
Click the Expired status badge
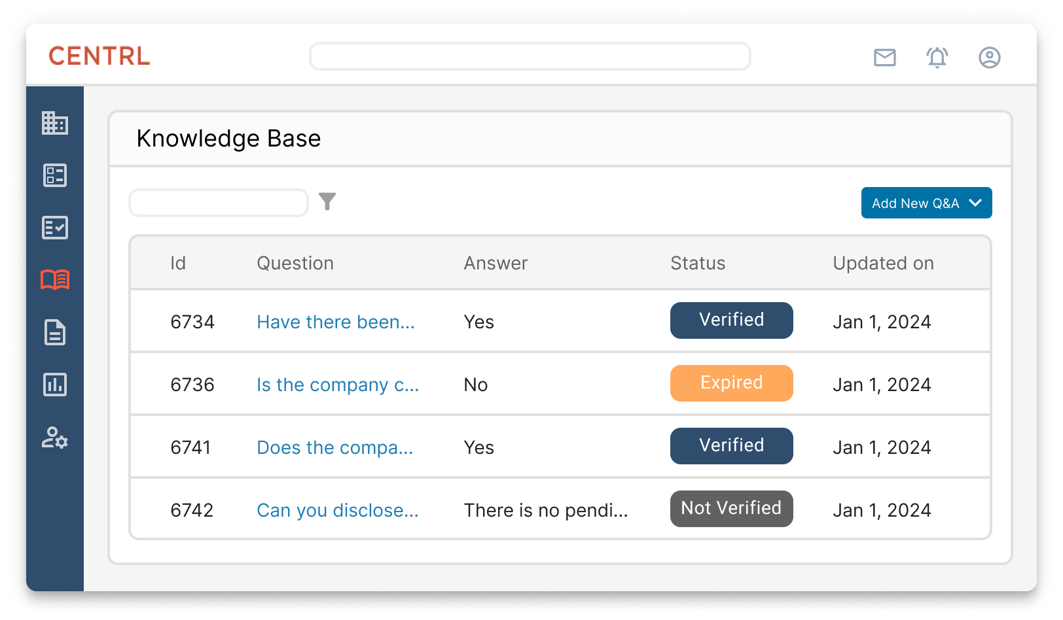tap(731, 383)
